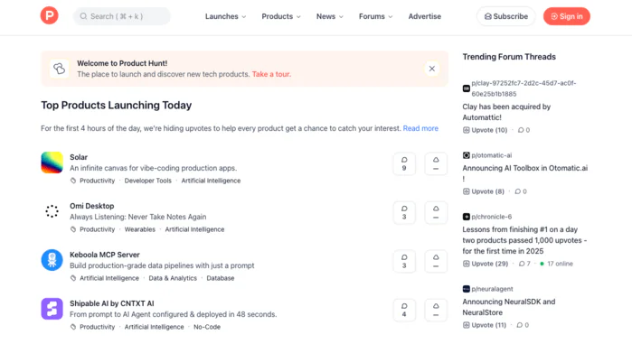
Task: Open the p/otomatic-ai forum link
Action: tap(492, 155)
